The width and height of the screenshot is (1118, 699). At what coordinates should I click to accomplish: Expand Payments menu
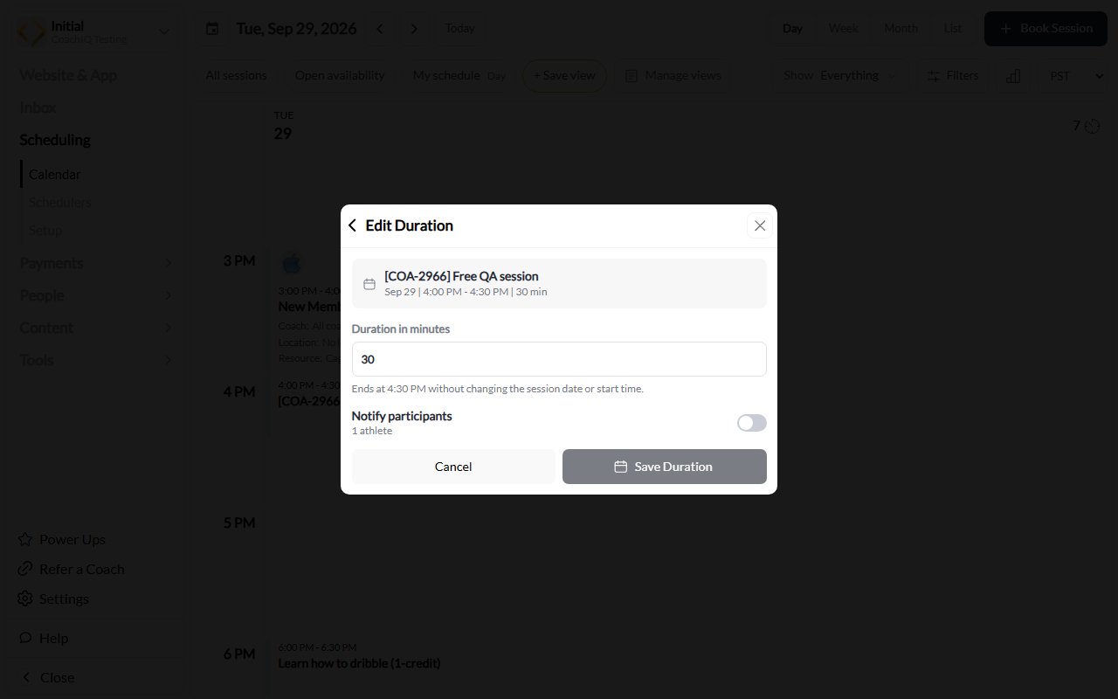click(x=96, y=263)
